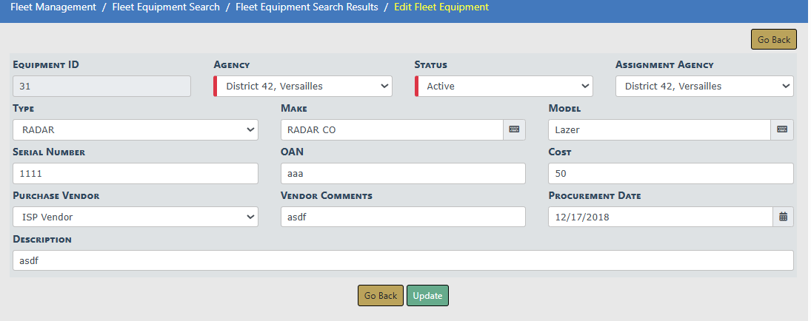Click the Make text field containing RADAR CO
The width and height of the screenshot is (811, 321).
point(392,130)
